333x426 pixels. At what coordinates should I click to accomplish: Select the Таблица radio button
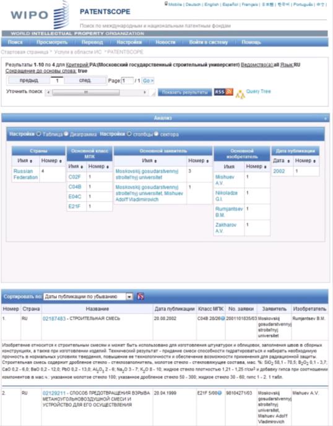[38, 134]
